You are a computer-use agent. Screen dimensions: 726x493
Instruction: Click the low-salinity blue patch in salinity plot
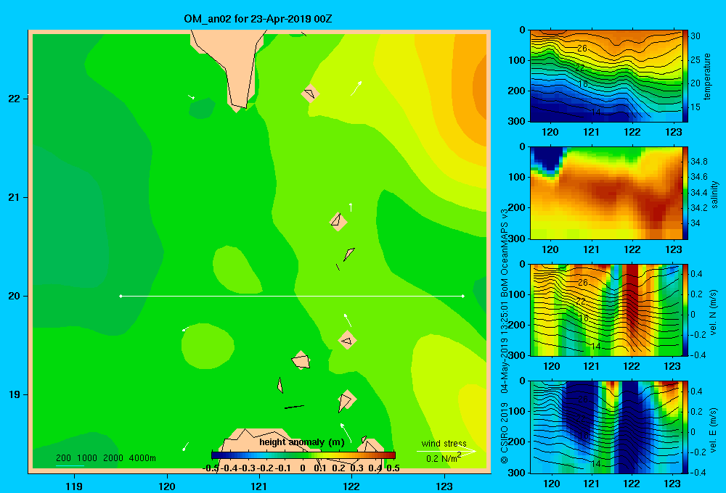click(x=549, y=159)
